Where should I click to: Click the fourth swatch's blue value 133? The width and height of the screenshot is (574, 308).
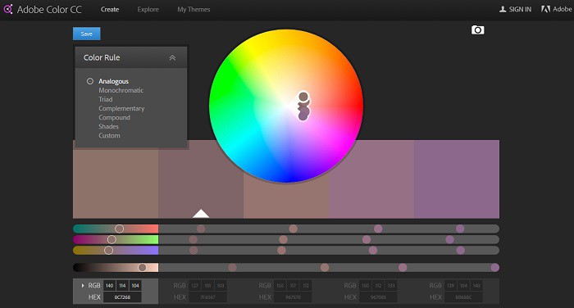(x=391, y=286)
